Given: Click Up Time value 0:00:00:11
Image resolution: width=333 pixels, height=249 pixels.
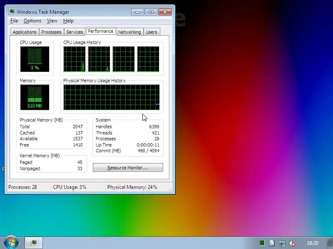Looking at the screenshot, I should tap(148, 145).
